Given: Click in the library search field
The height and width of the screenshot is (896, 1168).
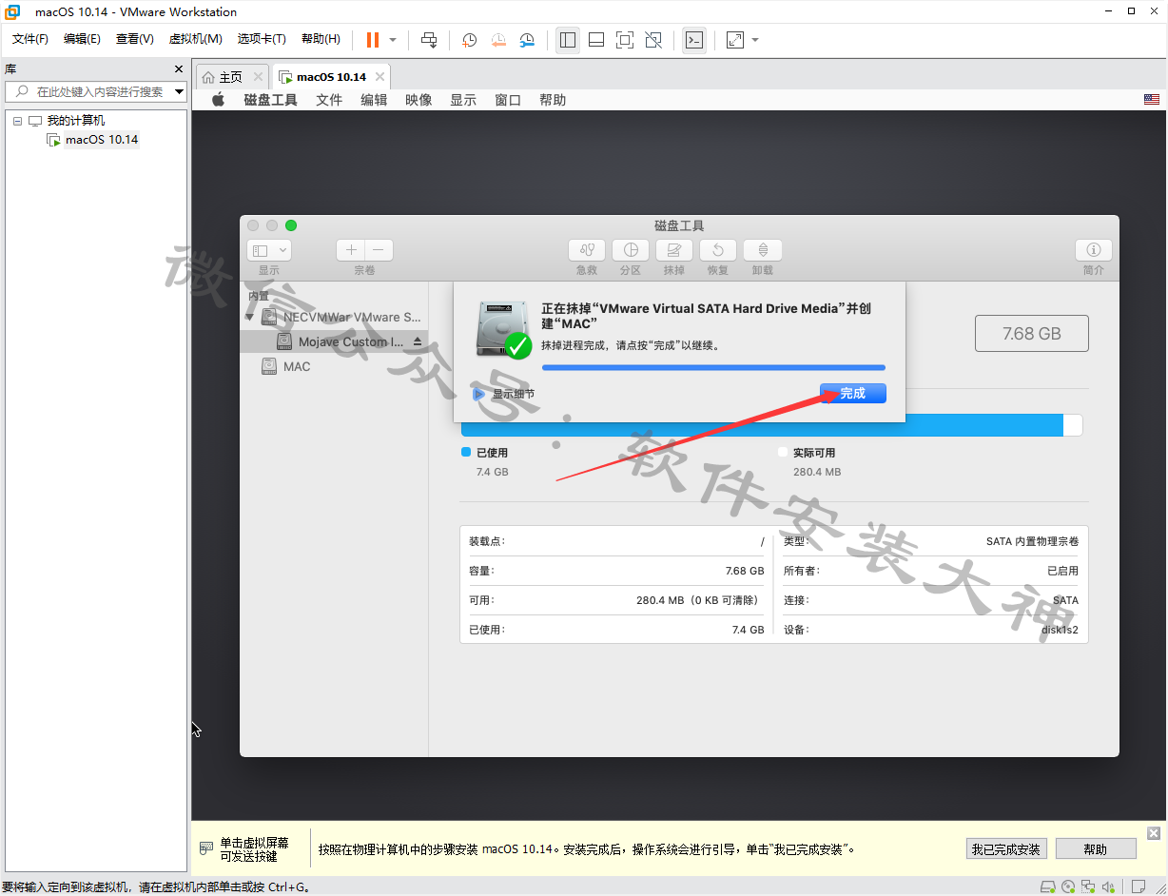Looking at the screenshot, I should pyautogui.click(x=95, y=92).
